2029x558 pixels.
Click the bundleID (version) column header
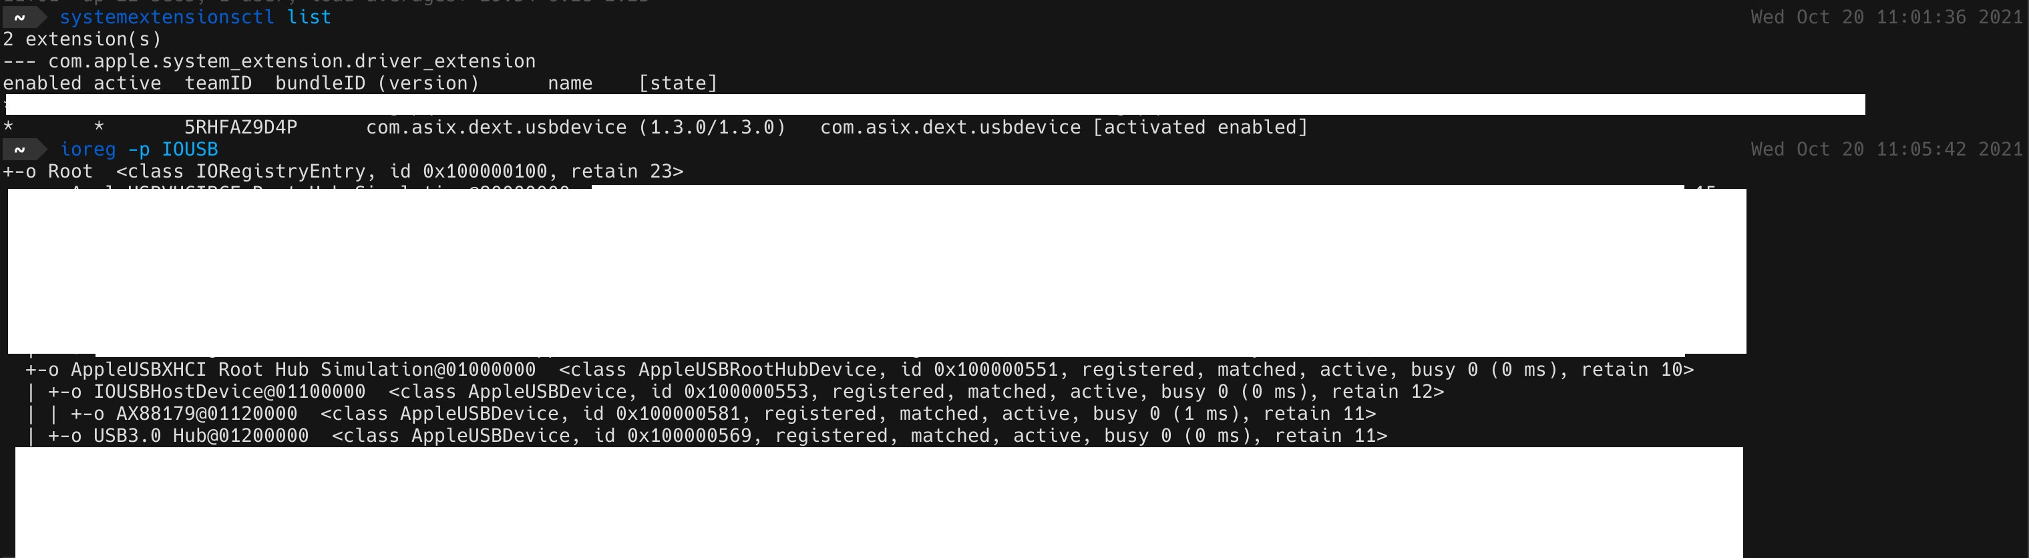coord(377,83)
